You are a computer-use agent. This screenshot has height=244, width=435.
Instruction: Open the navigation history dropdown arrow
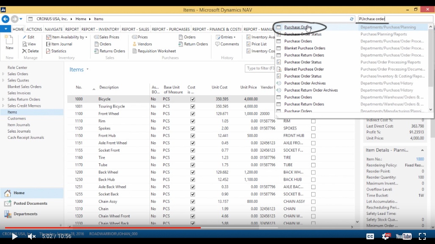21,19
